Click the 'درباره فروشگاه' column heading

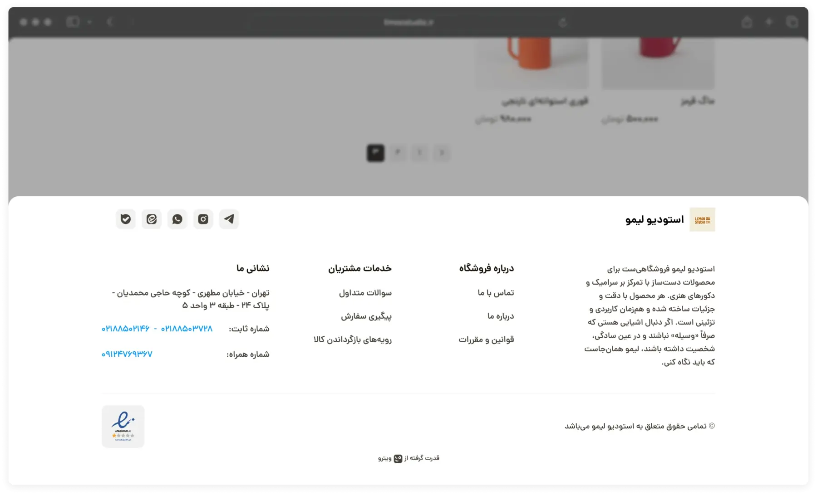487,268
